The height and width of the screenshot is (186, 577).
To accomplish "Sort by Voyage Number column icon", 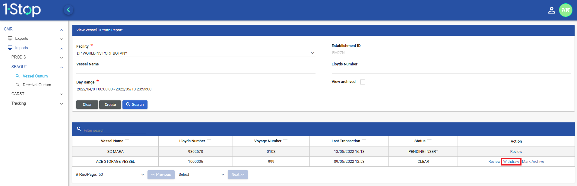I will pyautogui.click(x=285, y=141).
